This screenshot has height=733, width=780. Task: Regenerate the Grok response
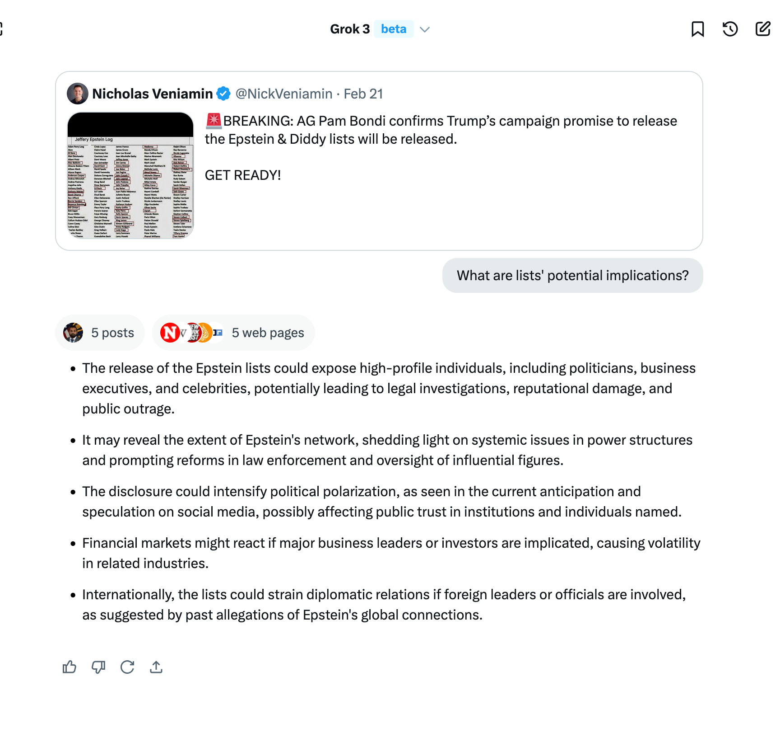click(x=127, y=667)
